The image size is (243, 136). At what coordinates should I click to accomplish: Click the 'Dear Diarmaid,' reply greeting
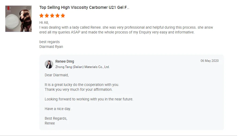(x=57, y=75)
